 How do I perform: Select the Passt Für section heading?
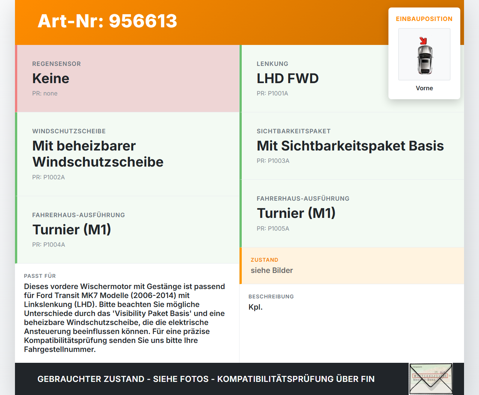click(40, 276)
